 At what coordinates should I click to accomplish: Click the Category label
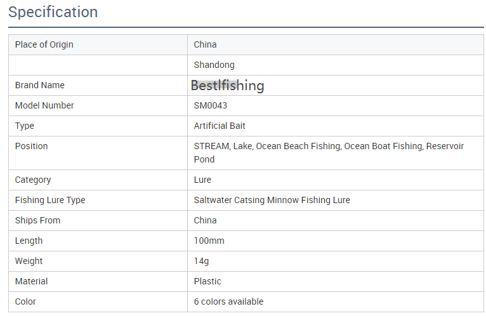33,180
